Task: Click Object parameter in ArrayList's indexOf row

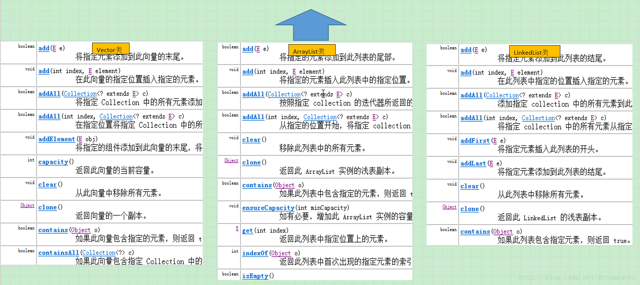Action: coord(281,253)
